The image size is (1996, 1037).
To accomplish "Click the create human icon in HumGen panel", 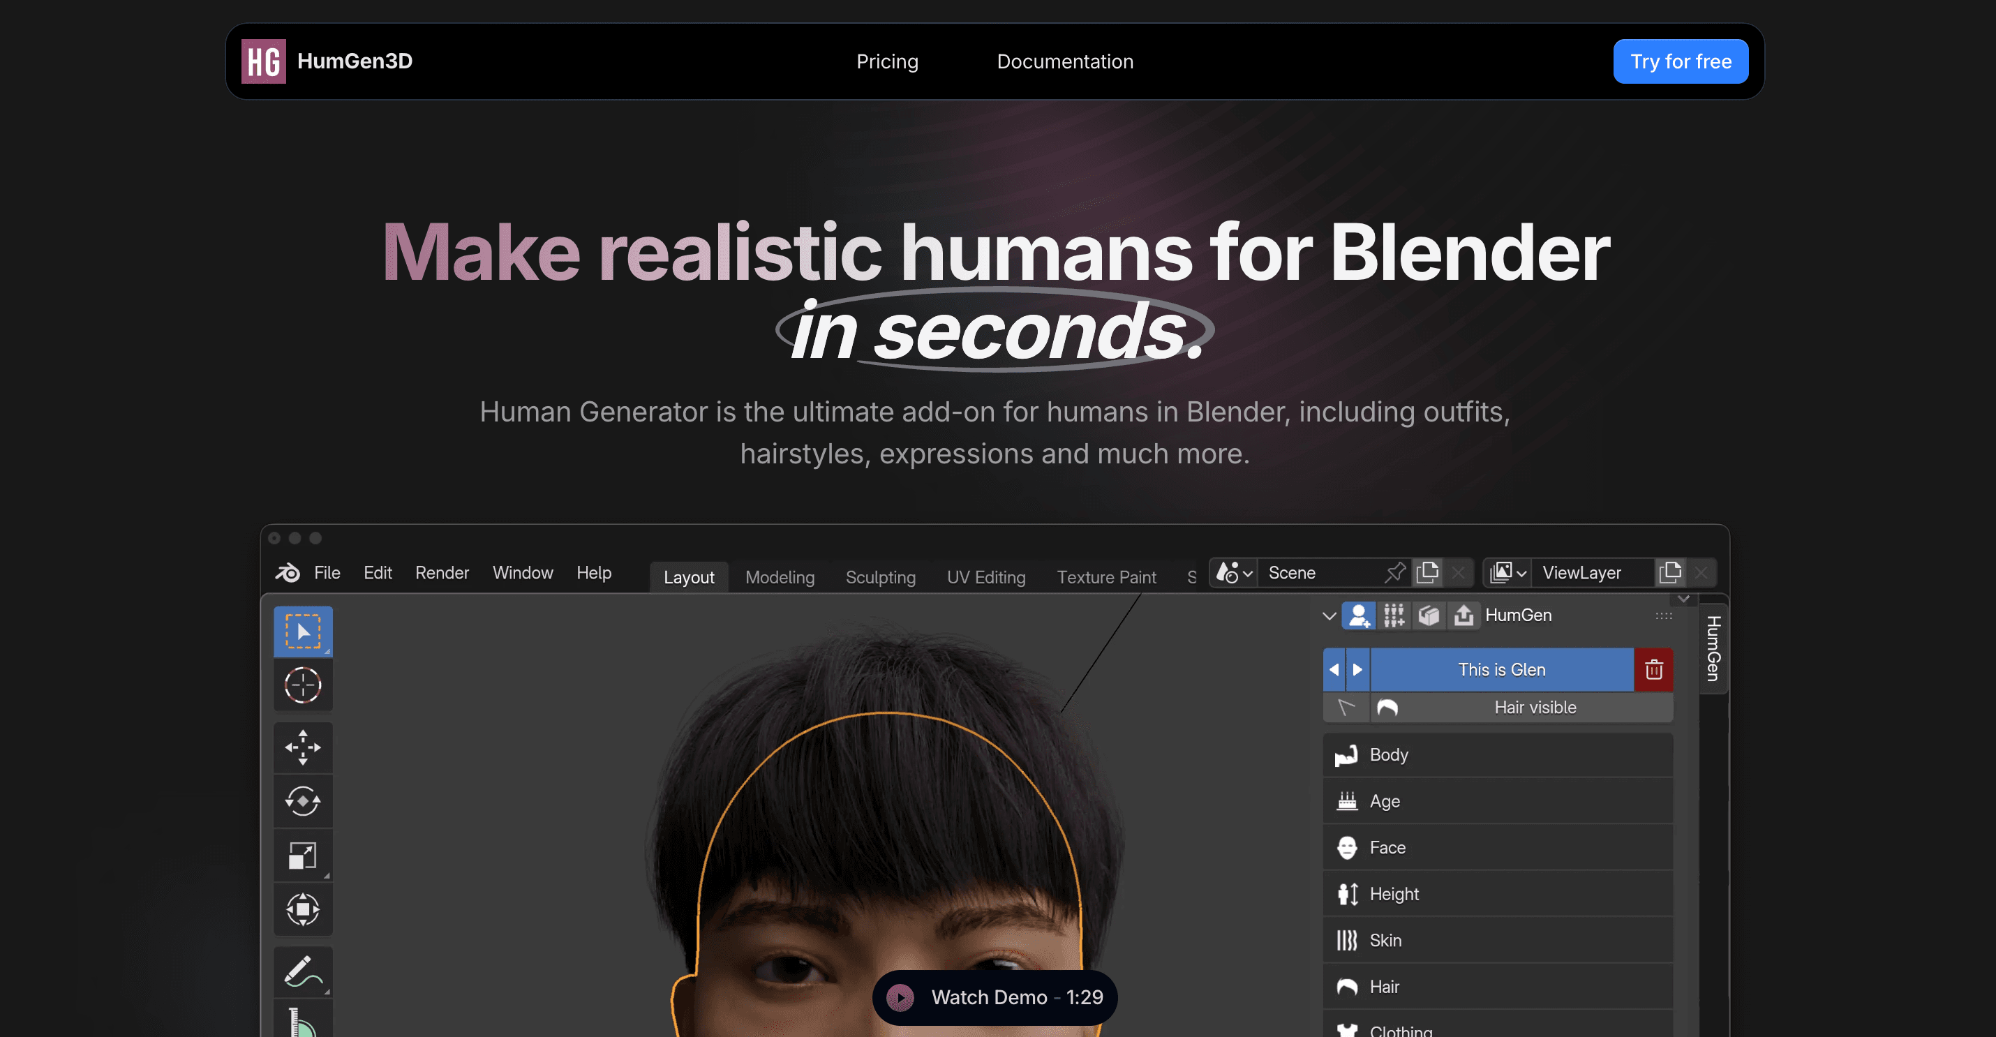I will click(x=1358, y=616).
